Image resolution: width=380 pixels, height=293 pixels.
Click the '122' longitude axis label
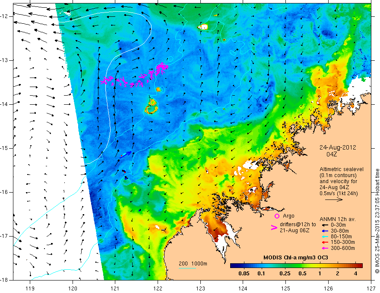pyautogui.click(x=158, y=288)
